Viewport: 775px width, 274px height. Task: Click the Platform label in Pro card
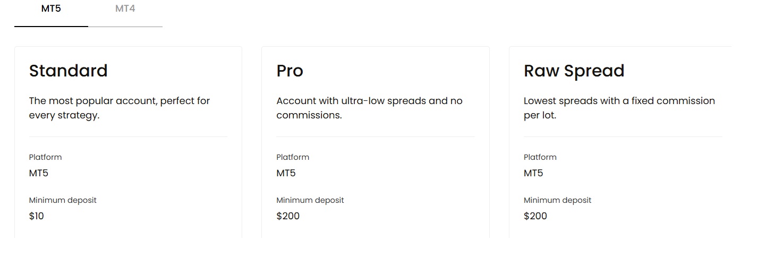coord(293,157)
